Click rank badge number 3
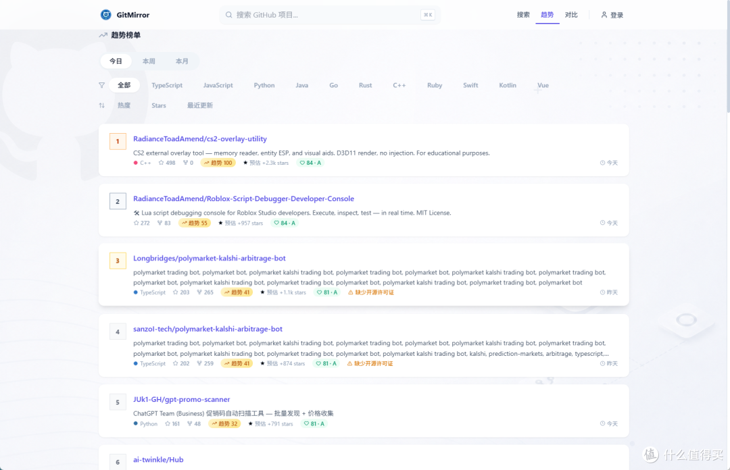The image size is (730, 470). [x=118, y=261]
